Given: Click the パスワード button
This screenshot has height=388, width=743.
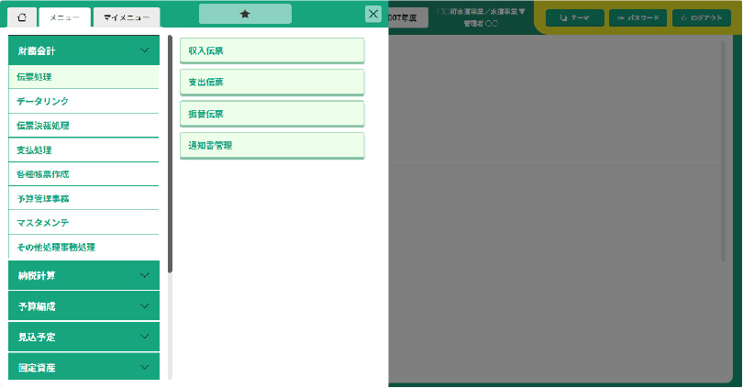Looking at the screenshot, I should tap(638, 18).
